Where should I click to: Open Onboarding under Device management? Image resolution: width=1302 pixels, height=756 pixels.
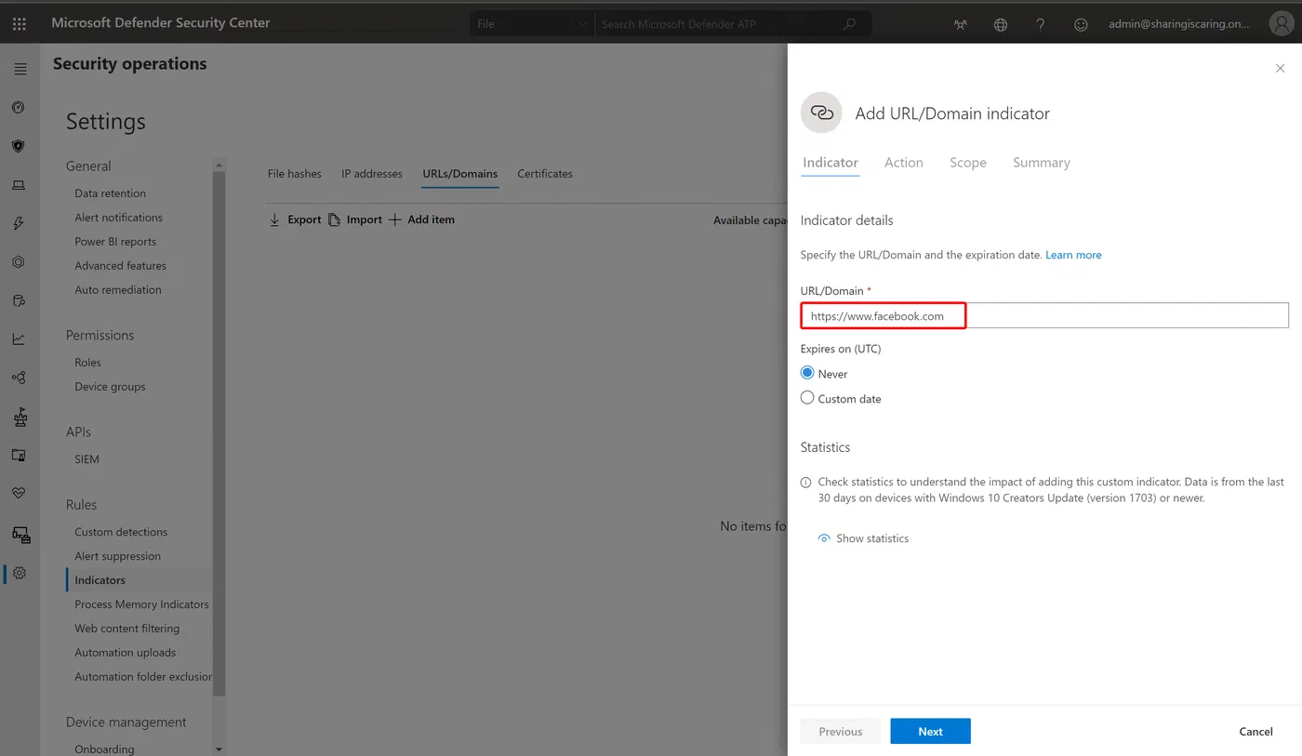[104, 749]
